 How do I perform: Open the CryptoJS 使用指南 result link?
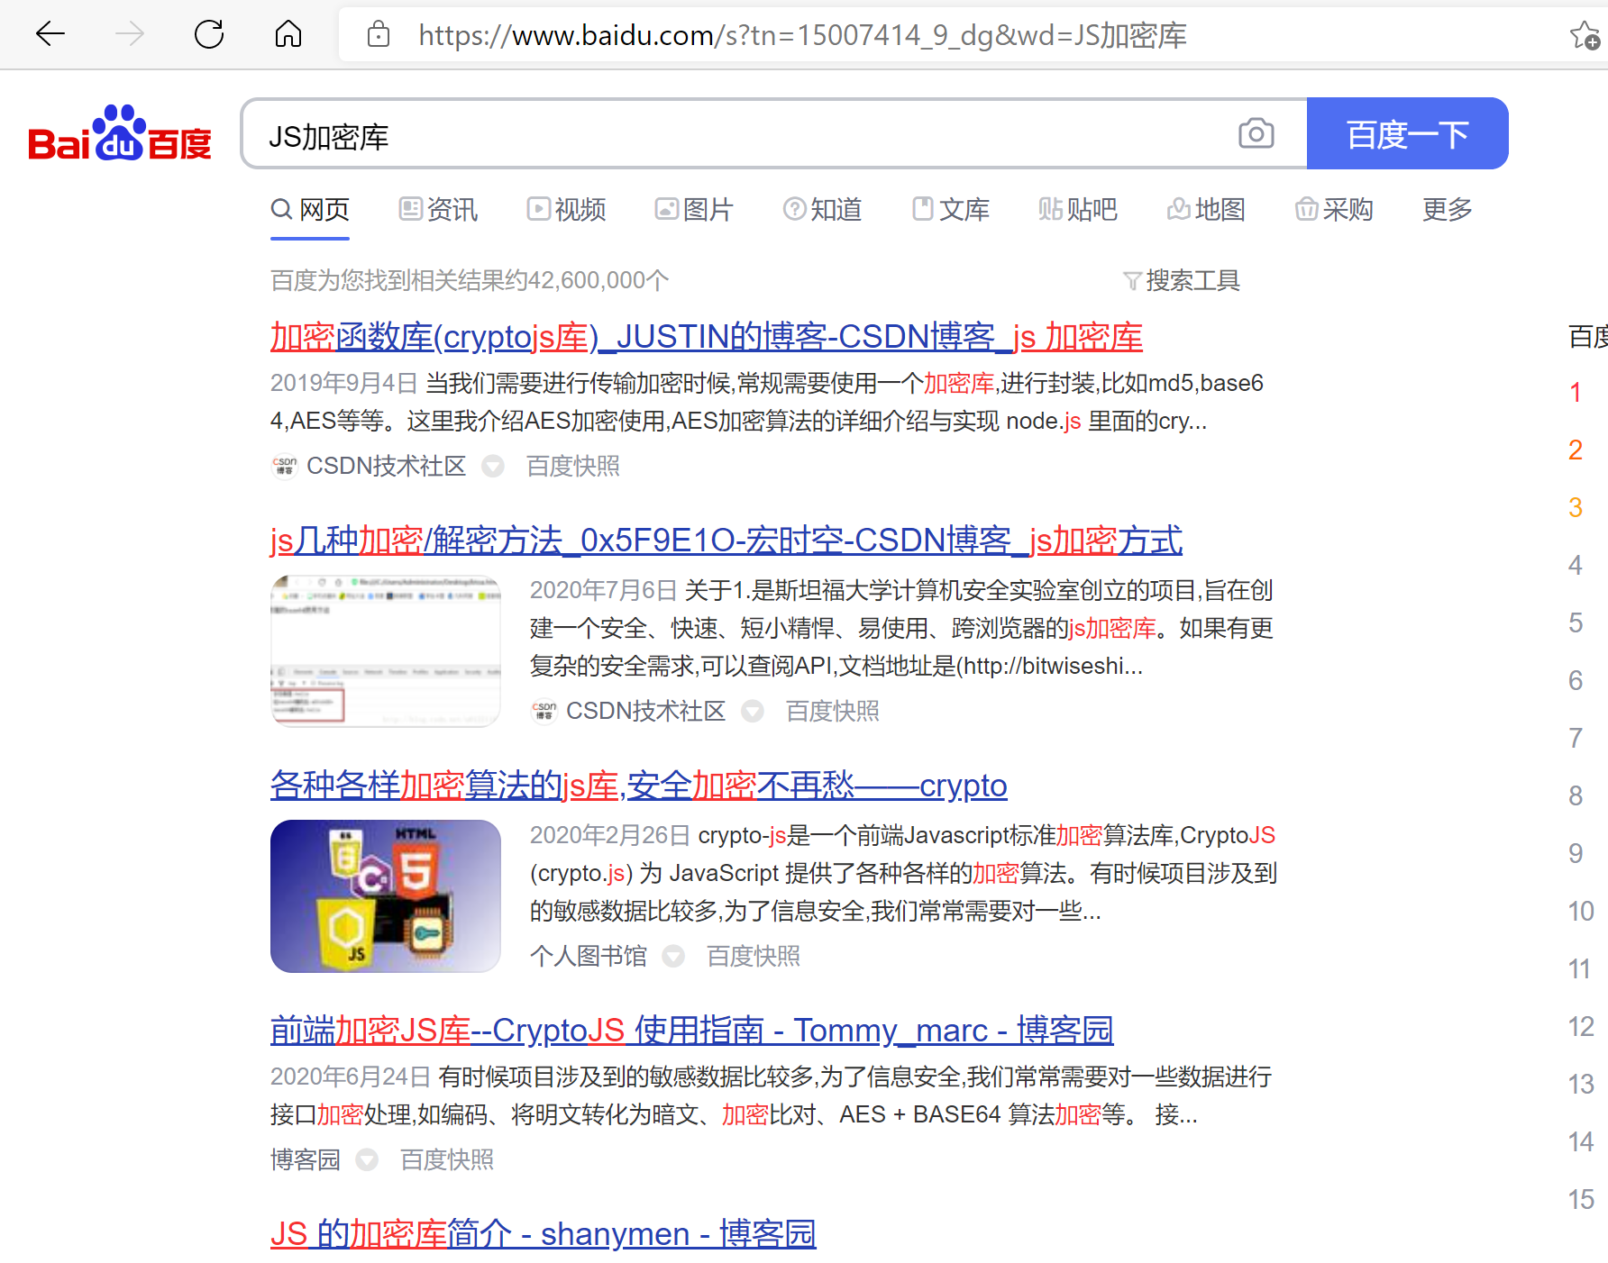coord(691,1030)
